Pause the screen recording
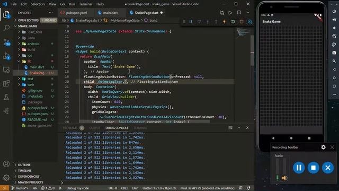The height and width of the screenshot is (191, 339). (299, 168)
